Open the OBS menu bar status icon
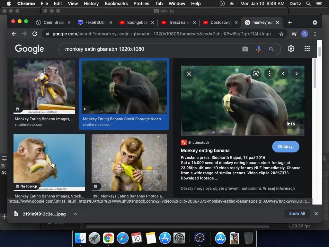329x247 pixels. click(x=222, y=4)
